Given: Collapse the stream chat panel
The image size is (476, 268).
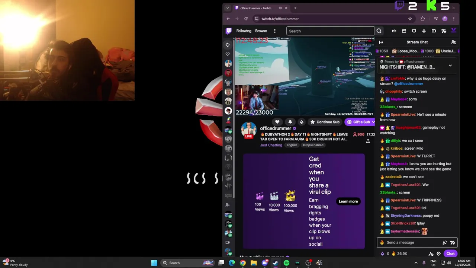Looking at the screenshot, I should pyautogui.click(x=381, y=42).
